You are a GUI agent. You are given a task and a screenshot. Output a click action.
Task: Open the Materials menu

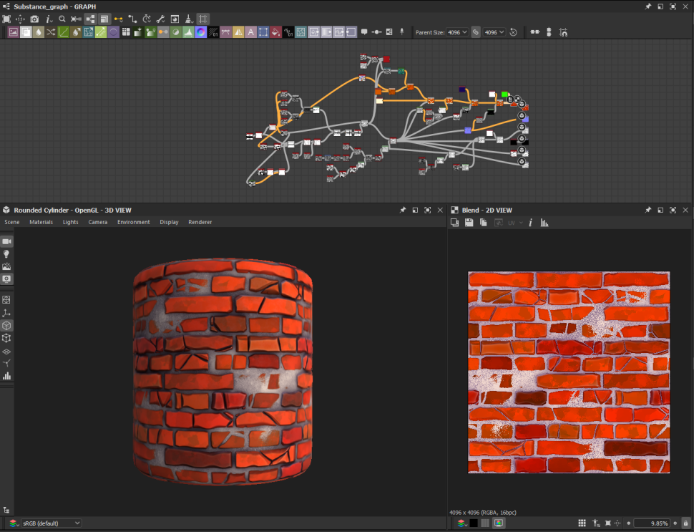(41, 222)
